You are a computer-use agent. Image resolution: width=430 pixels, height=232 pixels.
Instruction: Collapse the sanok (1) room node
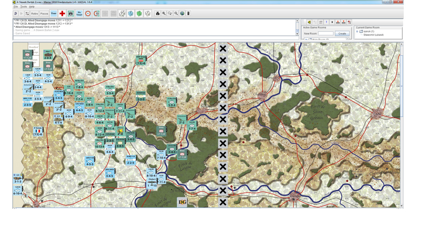click(357, 31)
